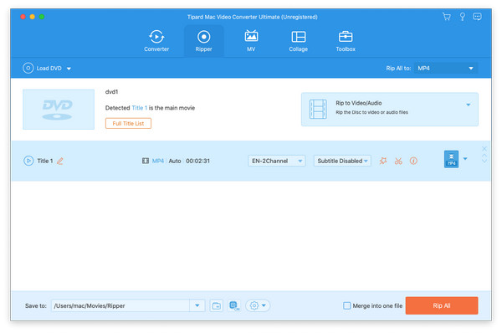The width and height of the screenshot is (502, 333).
Task: Click the Rip All button
Action: 442,305
